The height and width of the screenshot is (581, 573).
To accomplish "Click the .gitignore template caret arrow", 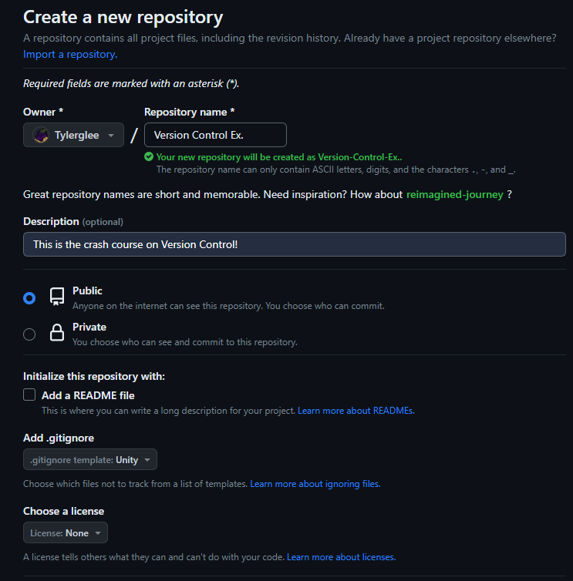I will (147, 460).
